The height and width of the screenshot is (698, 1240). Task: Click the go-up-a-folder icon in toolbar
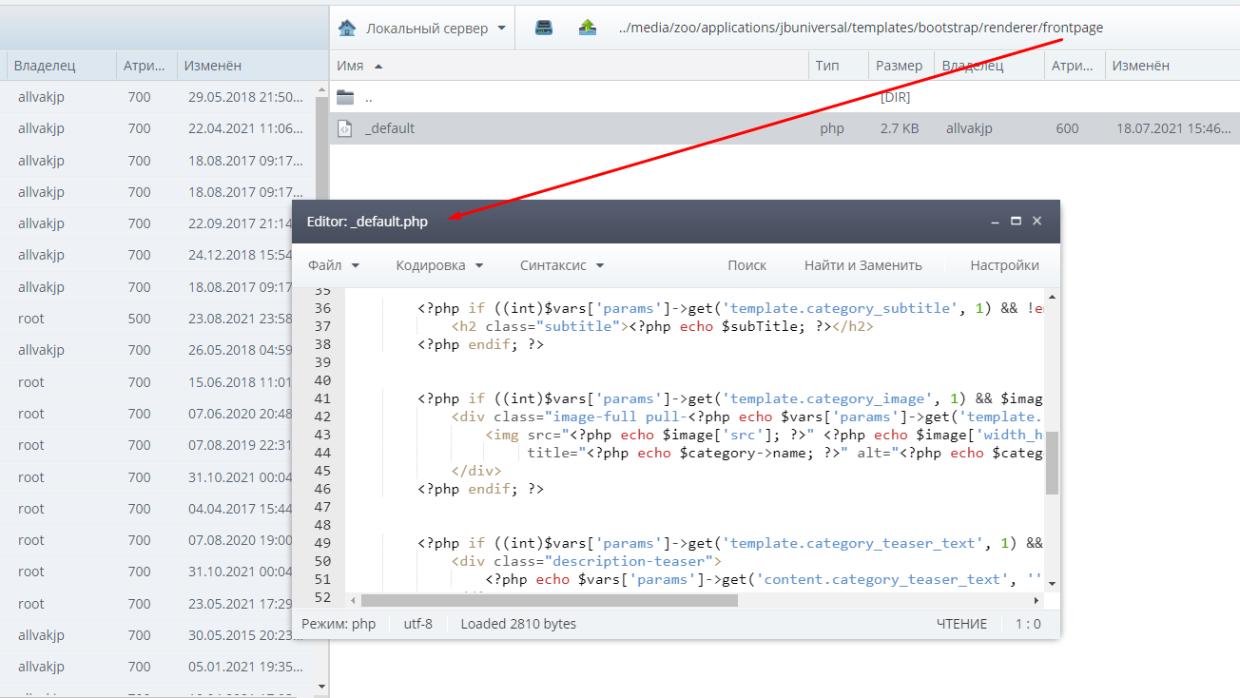pyautogui.click(x=588, y=29)
